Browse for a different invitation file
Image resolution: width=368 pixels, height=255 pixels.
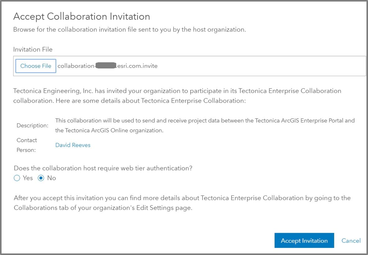coord(35,66)
